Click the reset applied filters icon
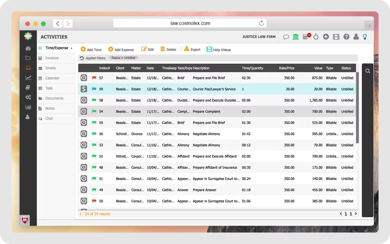Viewport: 390px width, 244px height. tap(81, 58)
